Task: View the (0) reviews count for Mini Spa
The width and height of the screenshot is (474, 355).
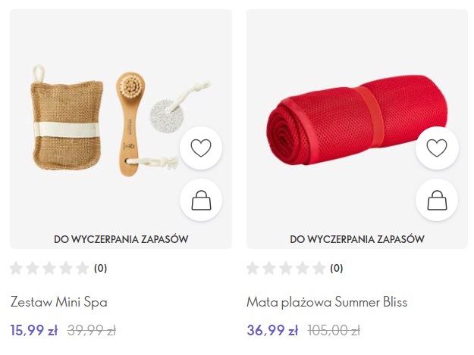Action: [x=101, y=268]
